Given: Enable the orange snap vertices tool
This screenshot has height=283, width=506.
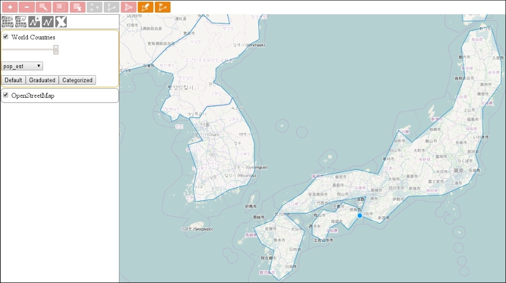Looking at the screenshot, I should click(162, 7).
